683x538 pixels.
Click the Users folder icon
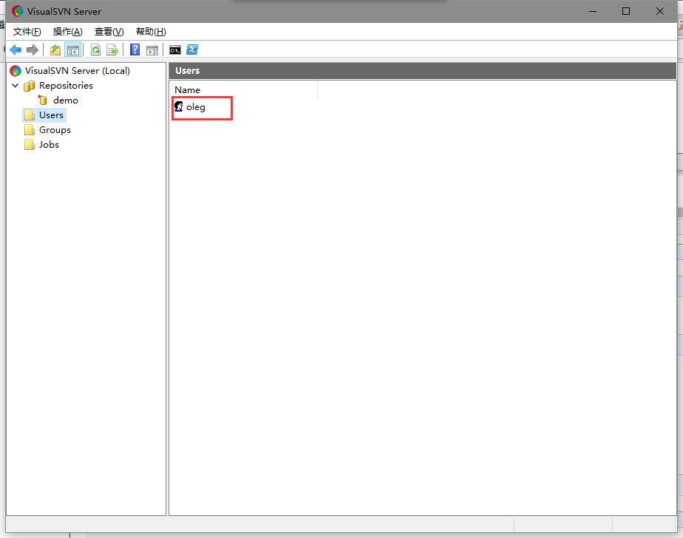pyautogui.click(x=30, y=115)
